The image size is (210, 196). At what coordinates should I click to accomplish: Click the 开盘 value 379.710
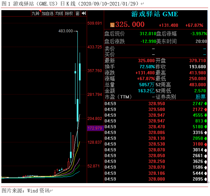[x=198, y=61]
